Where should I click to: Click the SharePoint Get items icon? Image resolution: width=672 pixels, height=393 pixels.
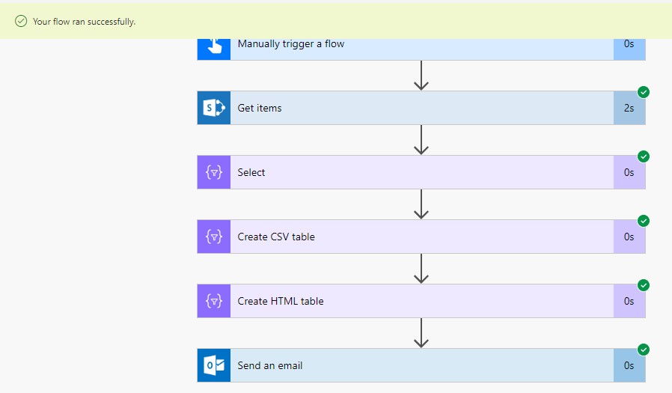pyautogui.click(x=214, y=108)
